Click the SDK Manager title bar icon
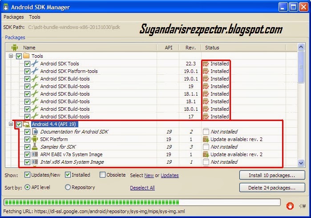 click(x=6, y=7)
